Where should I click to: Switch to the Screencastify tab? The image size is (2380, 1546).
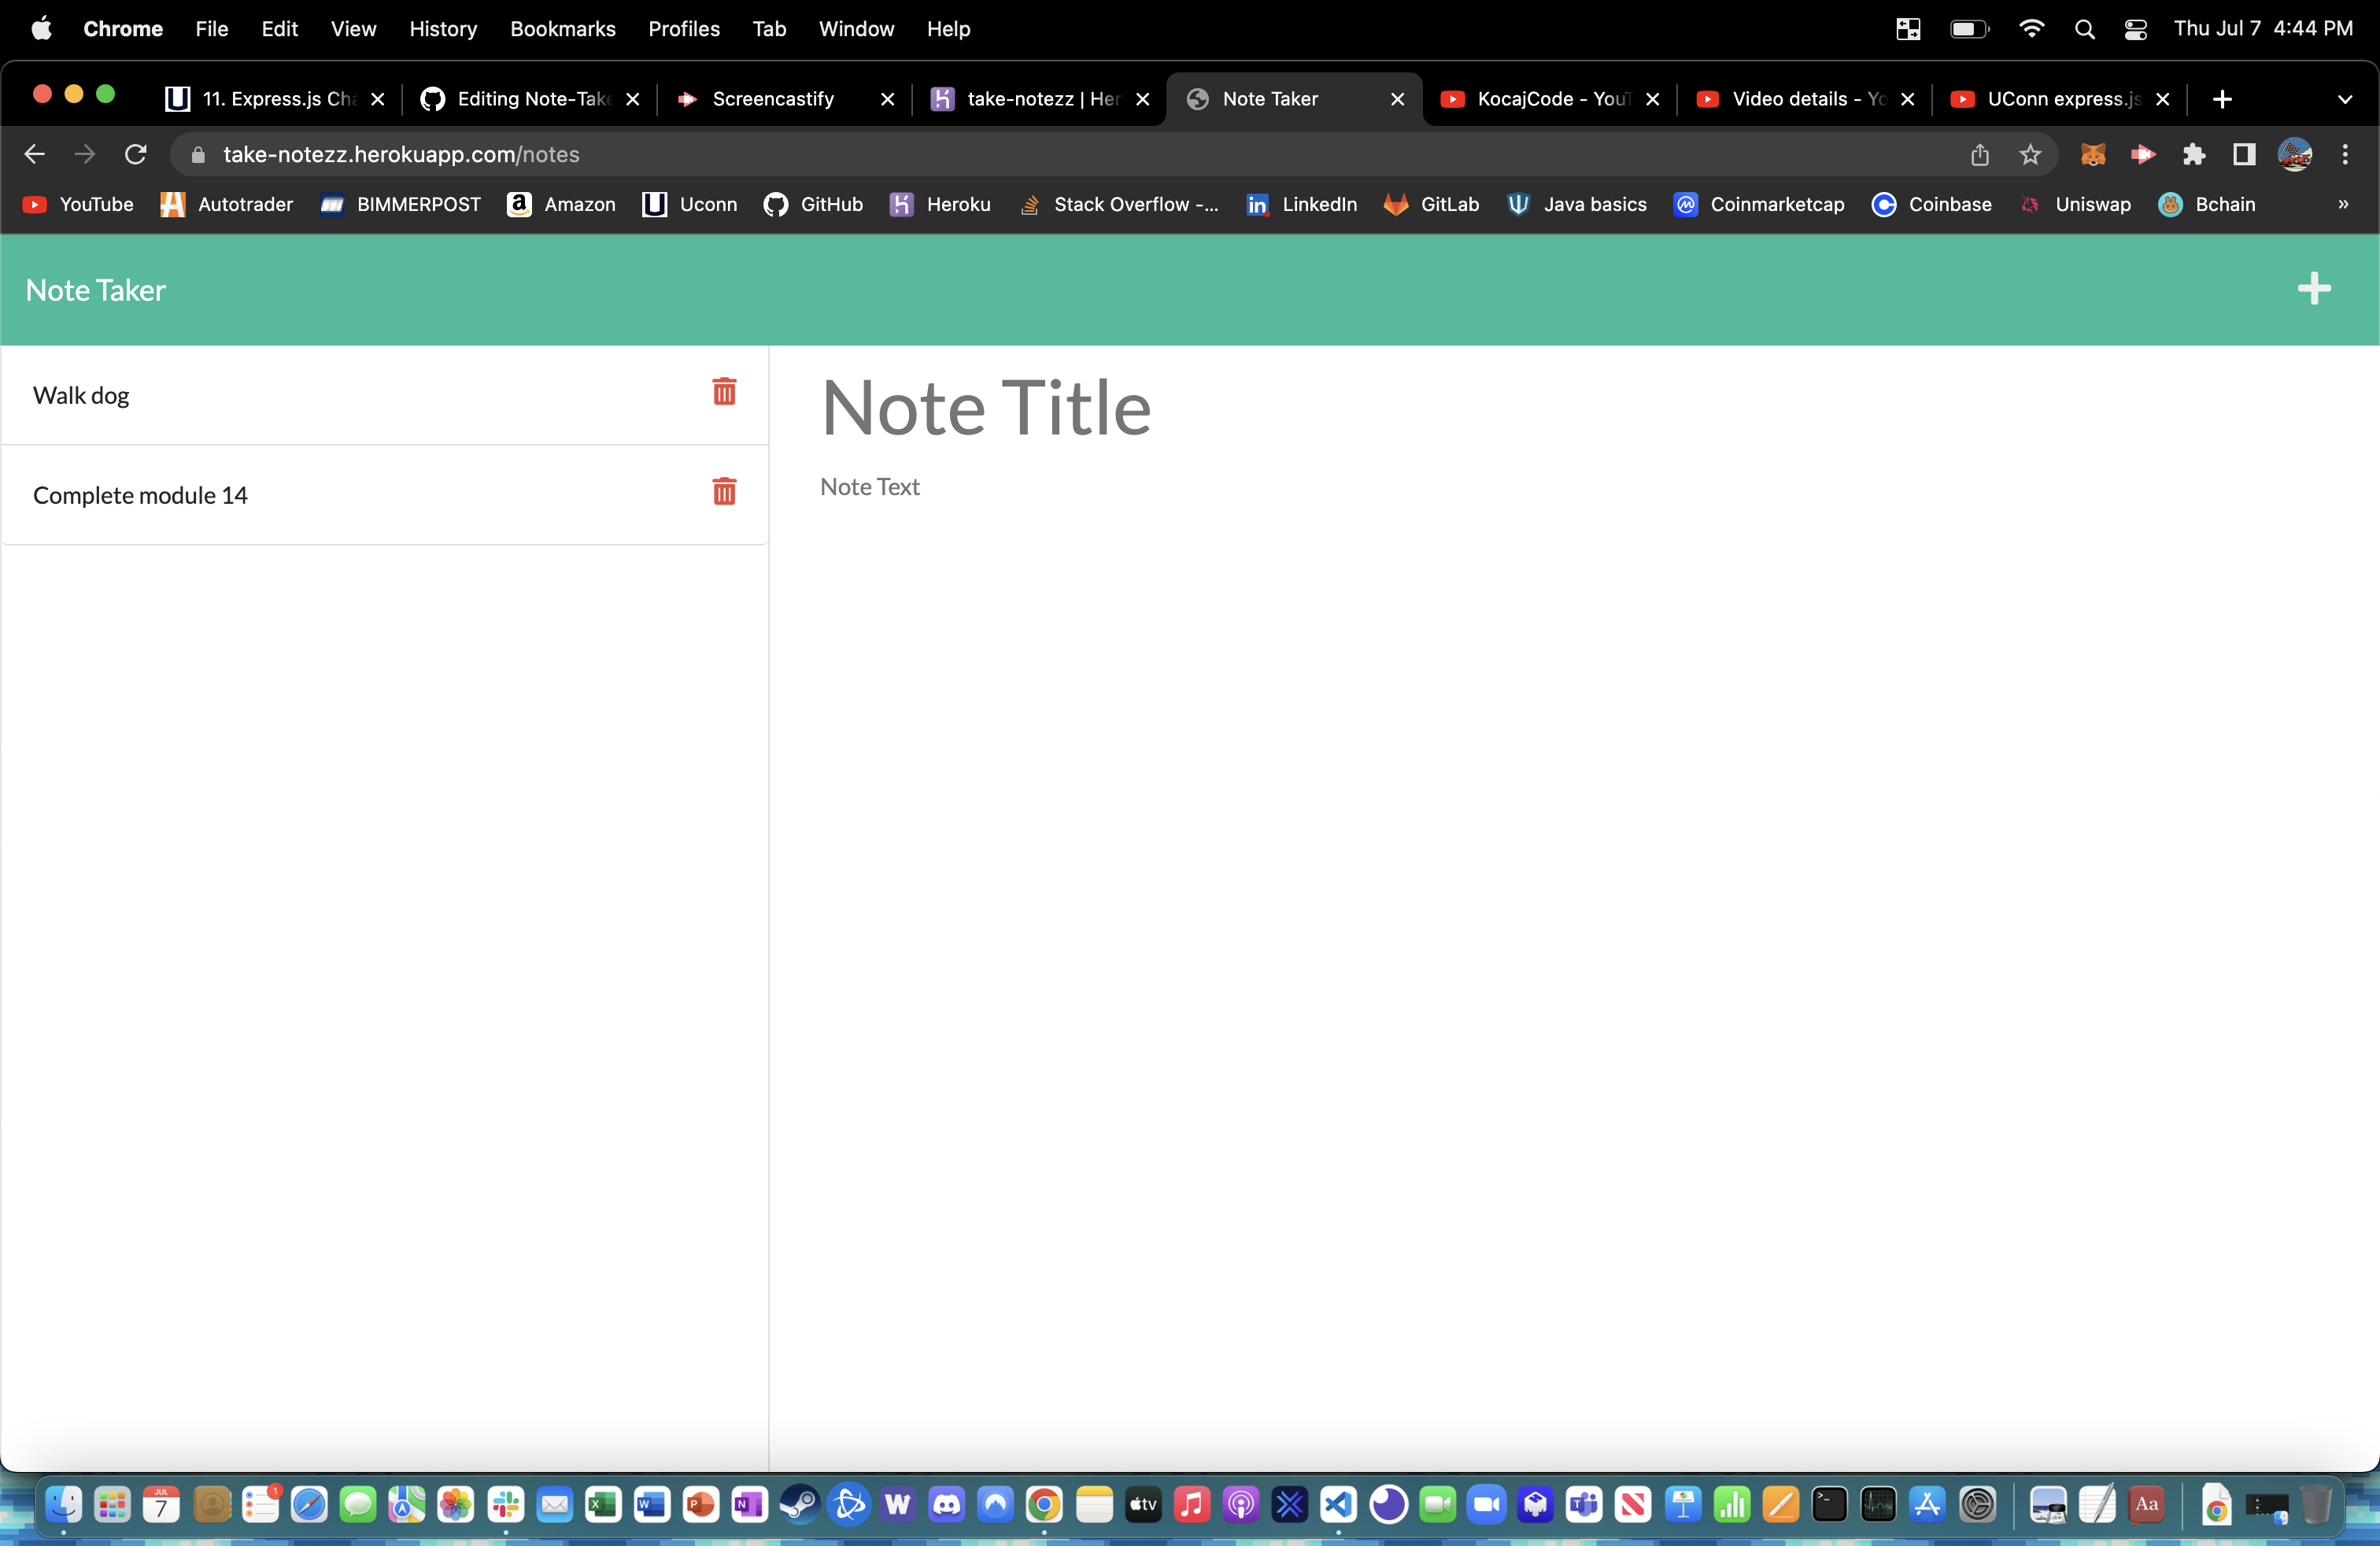click(x=785, y=99)
